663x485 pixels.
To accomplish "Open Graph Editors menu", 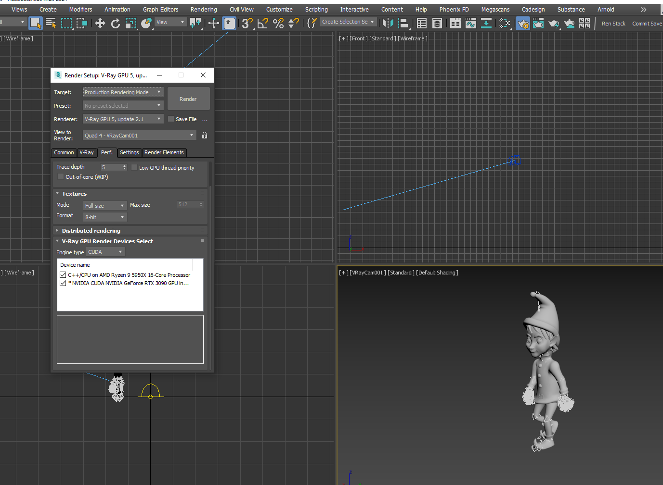I will pos(160,9).
